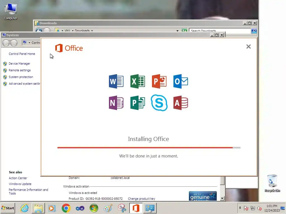Open Action Center link

coord(18,178)
